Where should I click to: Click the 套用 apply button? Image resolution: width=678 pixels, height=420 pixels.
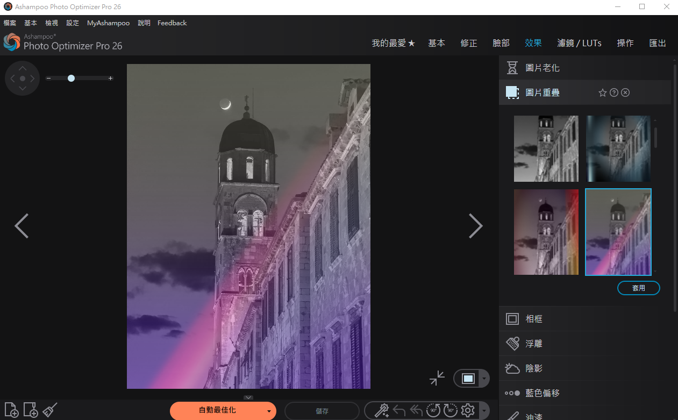click(x=638, y=288)
